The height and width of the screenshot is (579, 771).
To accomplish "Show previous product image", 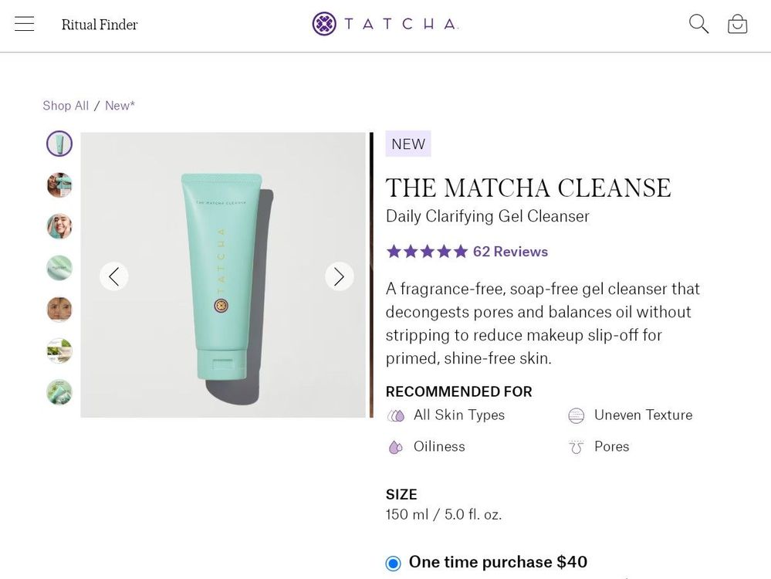I will [x=113, y=276].
